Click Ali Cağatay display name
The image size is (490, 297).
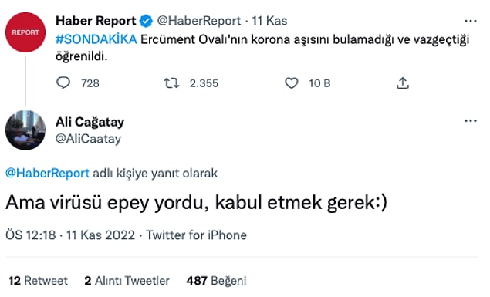tap(90, 122)
